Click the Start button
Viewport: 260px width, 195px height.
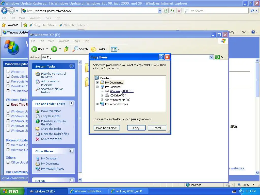12,191
